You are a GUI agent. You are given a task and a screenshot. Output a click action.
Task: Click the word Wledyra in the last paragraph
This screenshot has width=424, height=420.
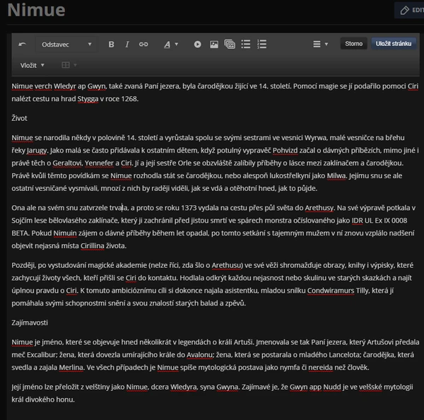pyautogui.click(x=184, y=387)
